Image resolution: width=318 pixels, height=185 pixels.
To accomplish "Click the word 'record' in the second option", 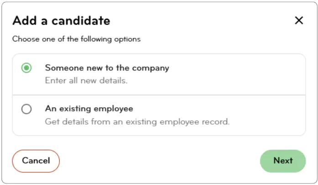I will coord(216,122).
